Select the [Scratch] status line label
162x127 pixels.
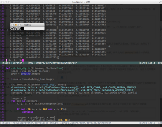17,63
